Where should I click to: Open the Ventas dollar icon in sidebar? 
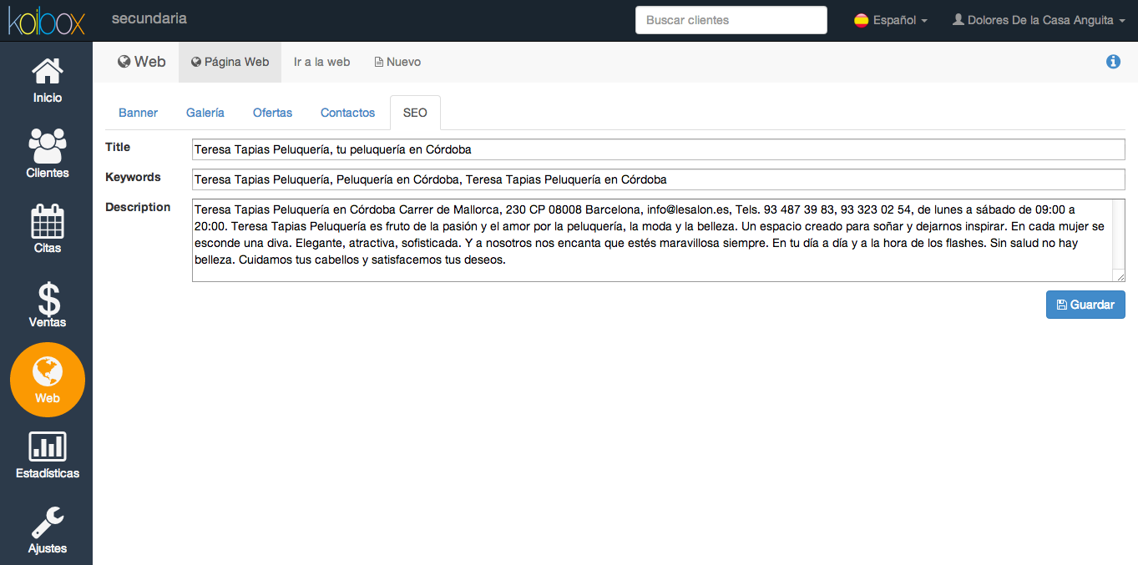coord(47,305)
